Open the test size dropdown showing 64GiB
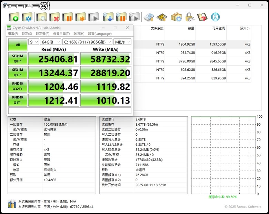Image resolution: width=269 pixels, height=214 pixels. click(51, 42)
